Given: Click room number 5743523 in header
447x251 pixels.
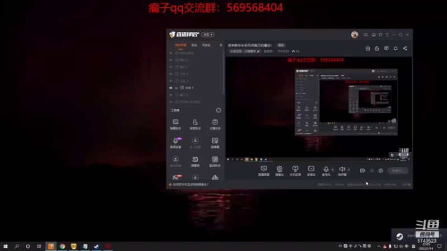Looking at the screenshot, I should (x=283, y=51).
